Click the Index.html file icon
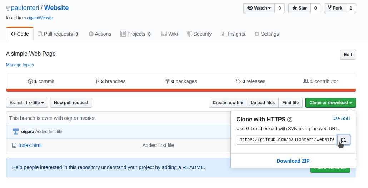Screen dimensions: 368x188 pyautogui.click(x=14, y=145)
